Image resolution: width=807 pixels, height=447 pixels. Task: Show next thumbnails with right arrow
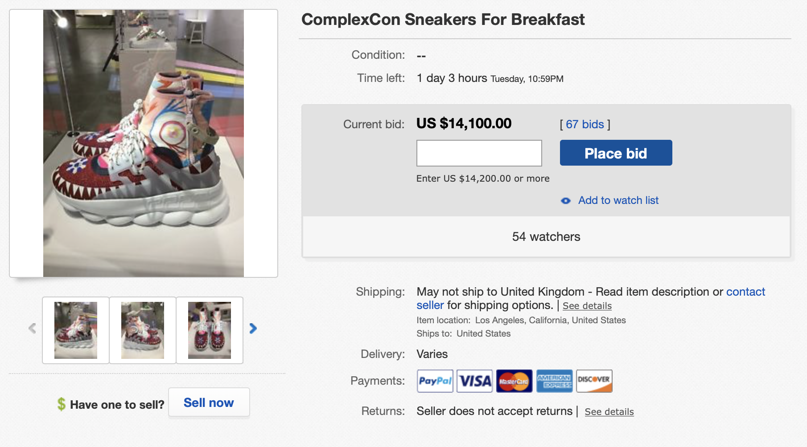click(x=253, y=329)
